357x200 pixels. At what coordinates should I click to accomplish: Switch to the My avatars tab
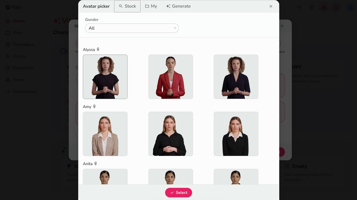click(x=151, y=6)
